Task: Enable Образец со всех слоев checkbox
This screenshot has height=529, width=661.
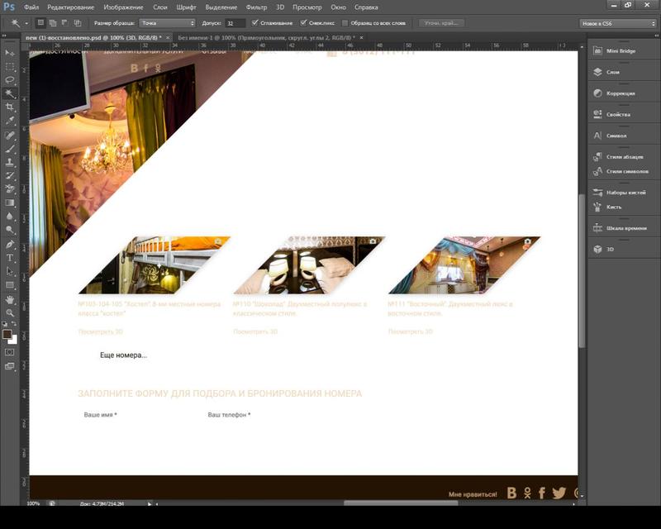Action: coord(345,23)
